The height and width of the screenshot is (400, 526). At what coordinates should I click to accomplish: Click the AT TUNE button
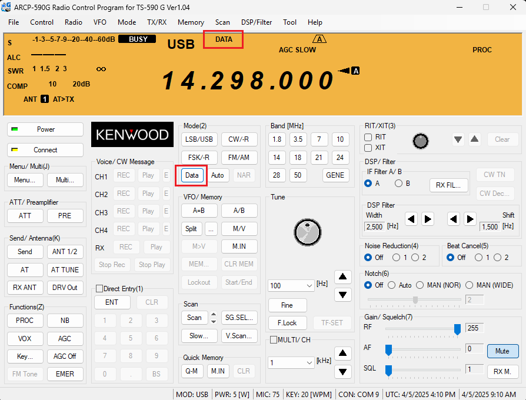65,270
